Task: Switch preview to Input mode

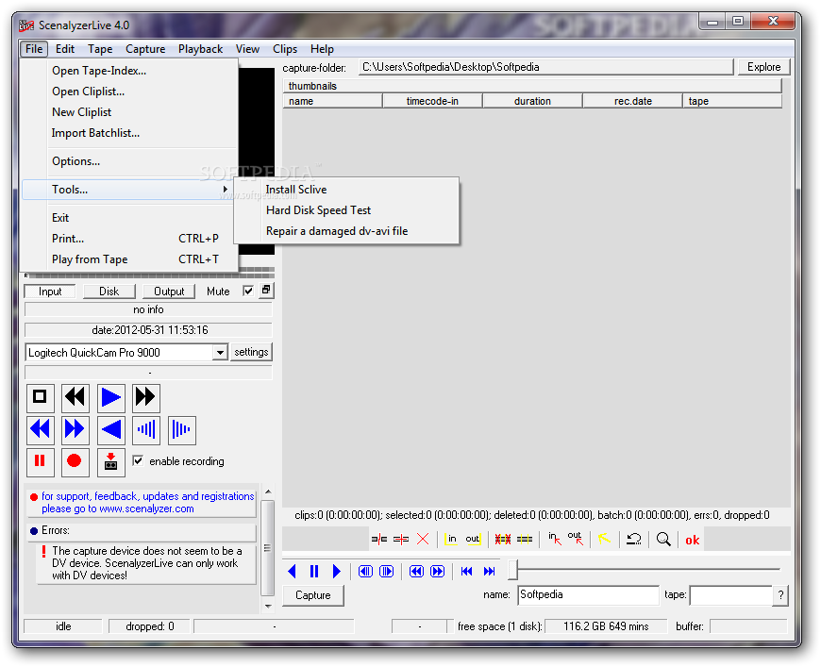Action: pos(50,292)
